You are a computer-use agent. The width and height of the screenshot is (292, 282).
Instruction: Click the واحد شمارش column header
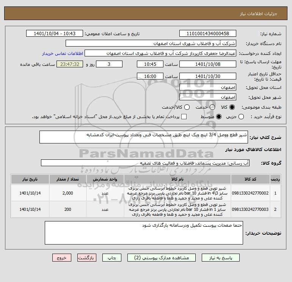[105, 179]
